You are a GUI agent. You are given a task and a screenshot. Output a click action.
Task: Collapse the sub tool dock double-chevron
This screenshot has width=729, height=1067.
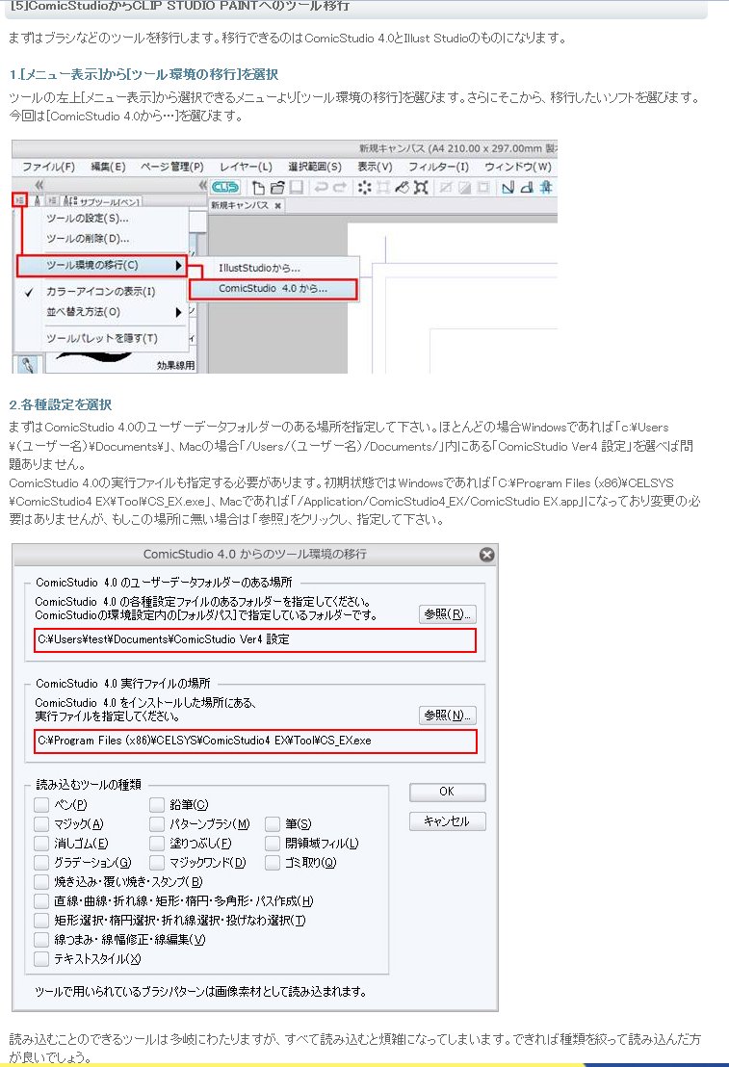pyautogui.click(x=202, y=185)
